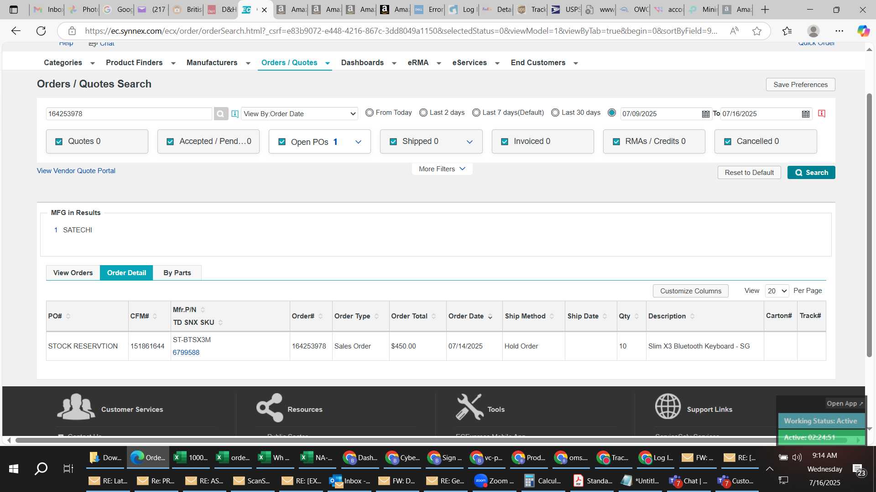Sort by PO# column arrows
The image size is (876, 492).
[68, 316]
